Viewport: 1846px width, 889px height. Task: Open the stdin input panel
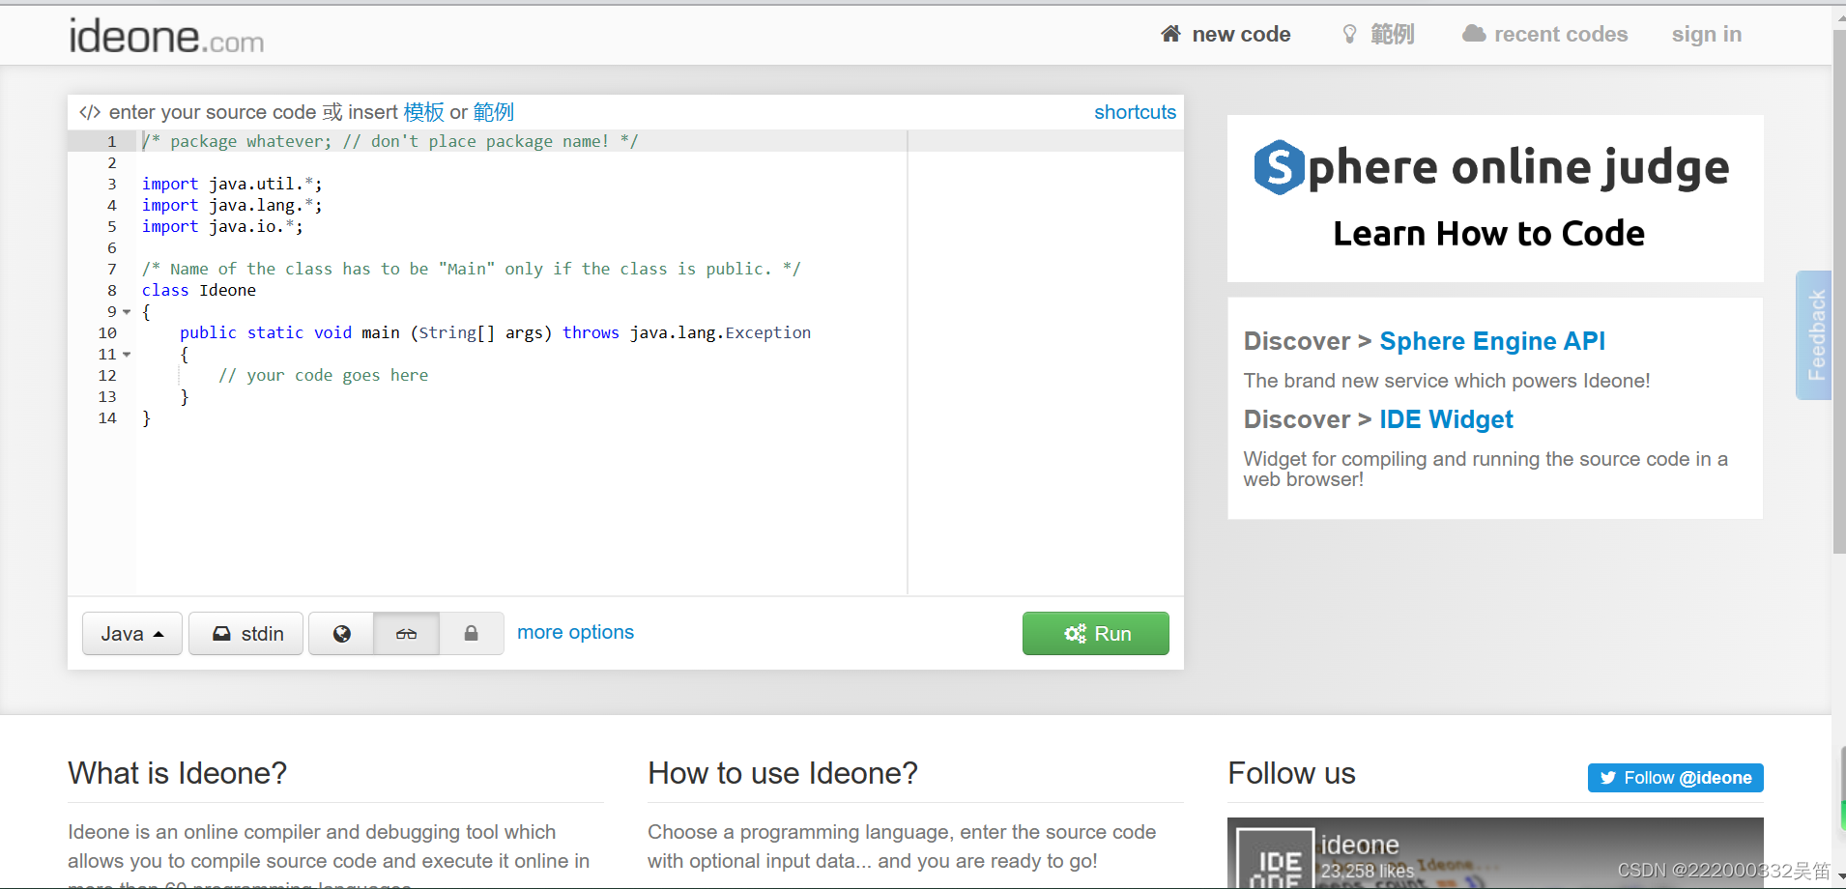(x=246, y=634)
